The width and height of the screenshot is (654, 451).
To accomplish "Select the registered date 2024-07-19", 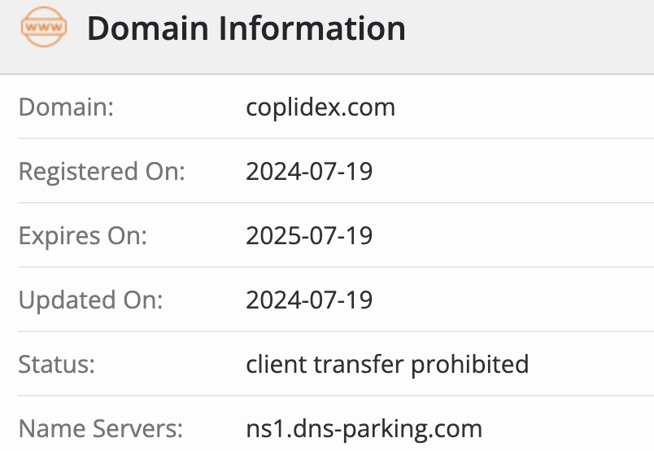I will 309,171.
